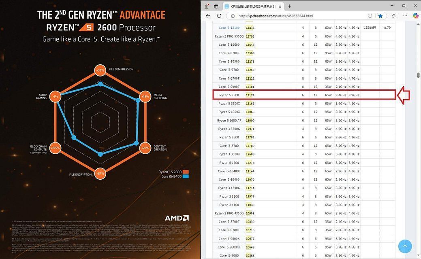This screenshot has height=259, width=421.
Task: Click the AMD logo in the left image
Action: point(177,218)
